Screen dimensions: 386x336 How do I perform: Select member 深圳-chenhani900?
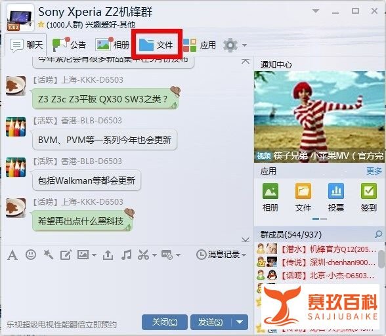(x=316, y=262)
